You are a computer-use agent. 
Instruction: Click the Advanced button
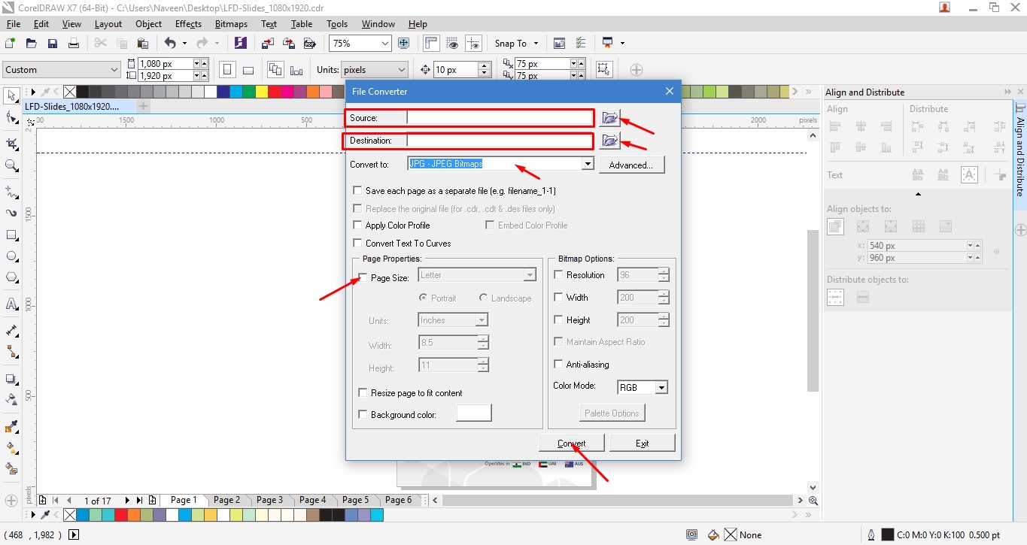pyautogui.click(x=631, y=164)
